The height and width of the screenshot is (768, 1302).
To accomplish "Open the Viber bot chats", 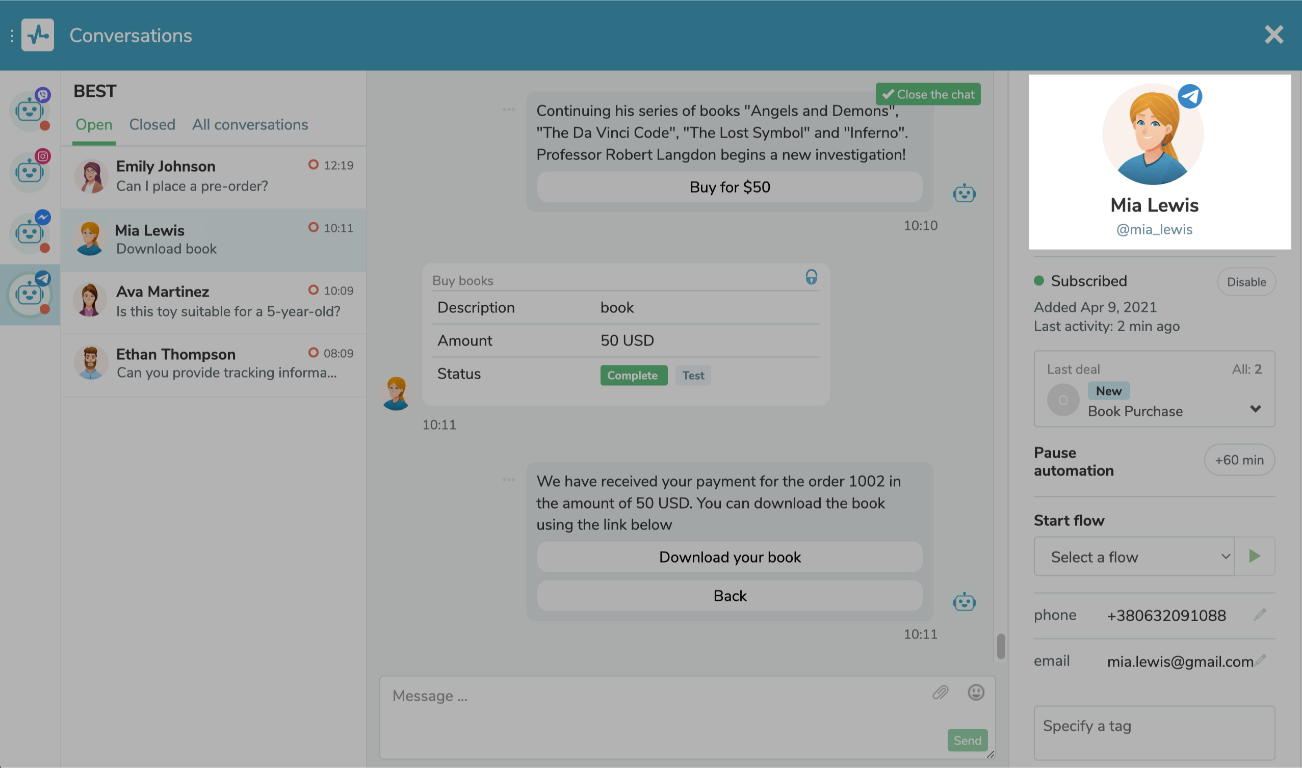I will (30, 110).
